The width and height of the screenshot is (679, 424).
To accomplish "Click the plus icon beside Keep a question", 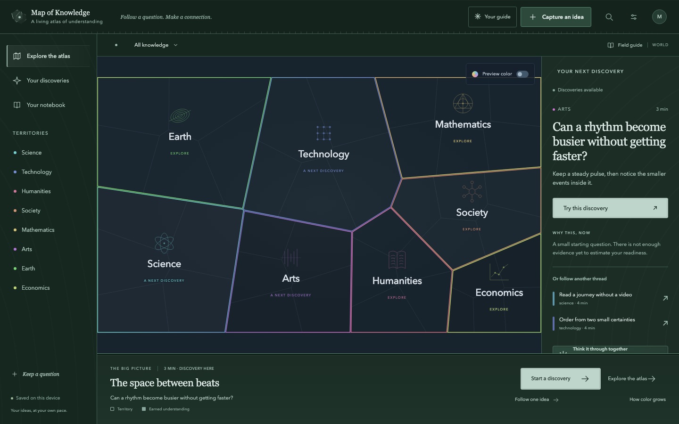I will [x=15, y=374].
